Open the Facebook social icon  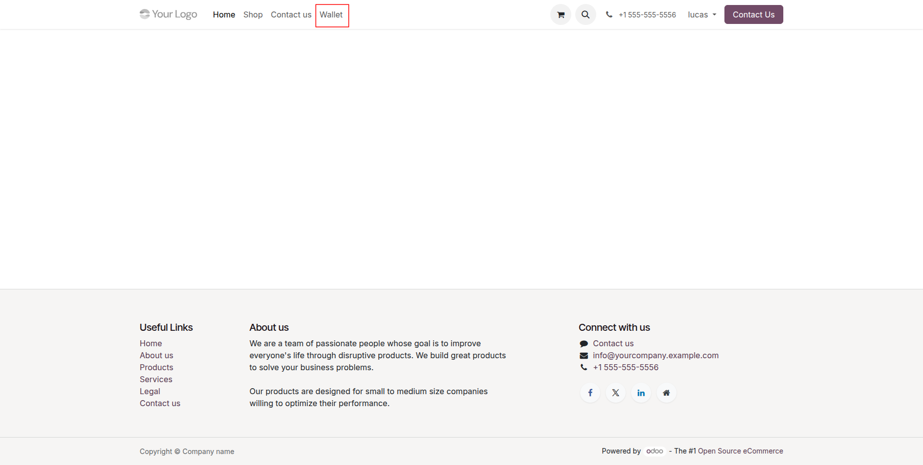point(590,393)
